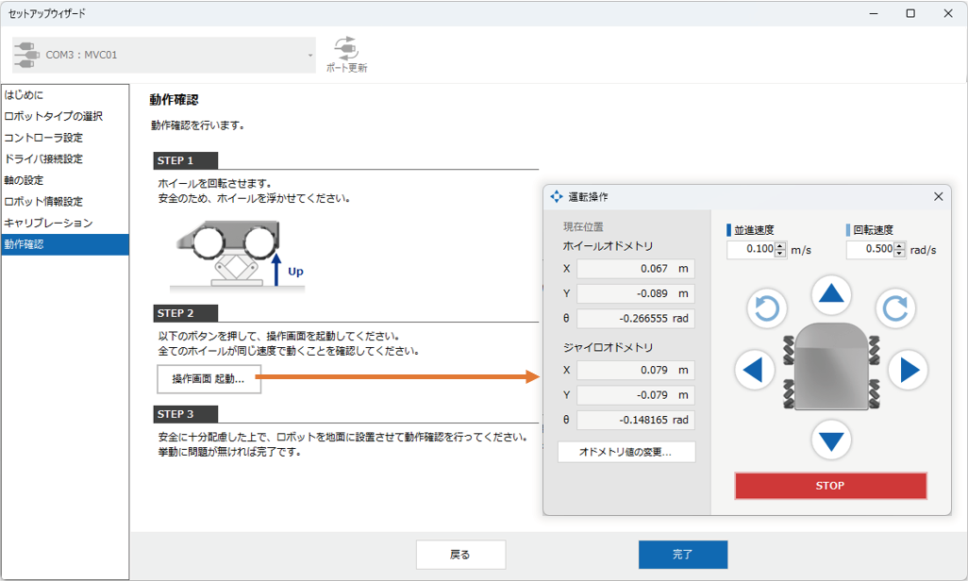Click the 完了 button
This screenshot has width=968, height=581.
coord(682,555)
